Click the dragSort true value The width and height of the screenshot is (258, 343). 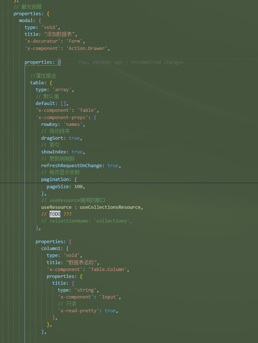pyautogui.click(x=74, y=138)
